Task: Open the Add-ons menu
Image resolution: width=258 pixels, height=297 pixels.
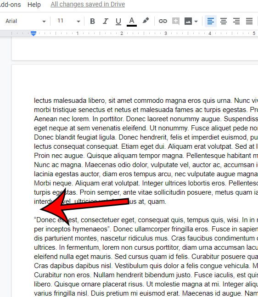Action: pos(11,4)
